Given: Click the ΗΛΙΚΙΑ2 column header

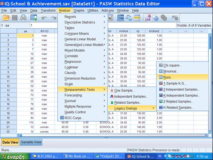Looking at the screenshot, I should coord(154,31).
